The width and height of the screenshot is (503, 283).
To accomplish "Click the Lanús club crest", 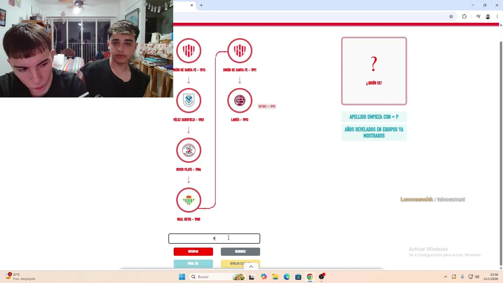I will [x=240, y=100].
